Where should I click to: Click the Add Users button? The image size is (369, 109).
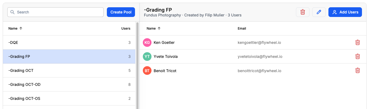click(x=345, y=12)
